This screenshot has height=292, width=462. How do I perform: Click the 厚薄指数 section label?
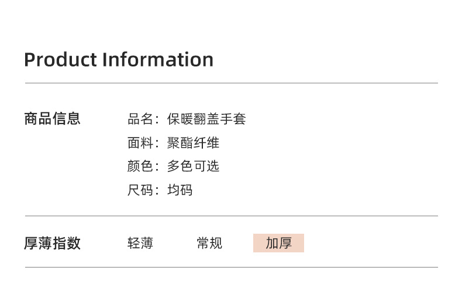coord(52,243)
